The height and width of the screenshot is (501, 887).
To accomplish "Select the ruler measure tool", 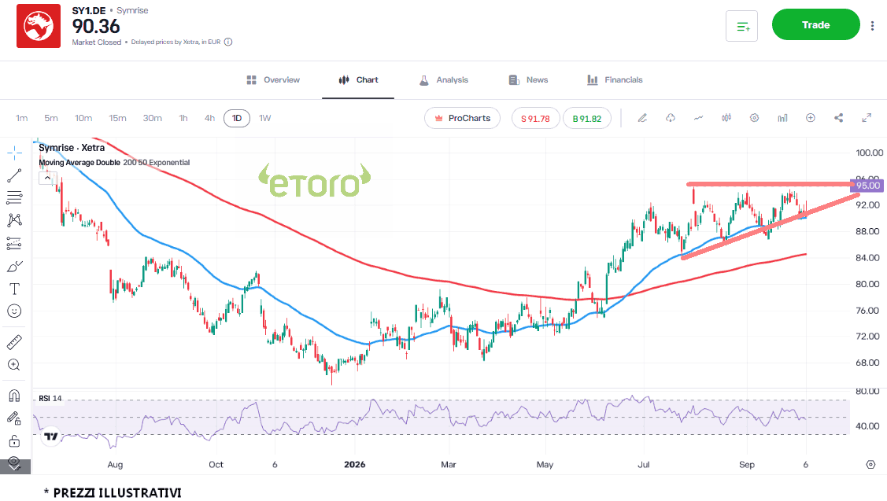I will pos(15,341).
